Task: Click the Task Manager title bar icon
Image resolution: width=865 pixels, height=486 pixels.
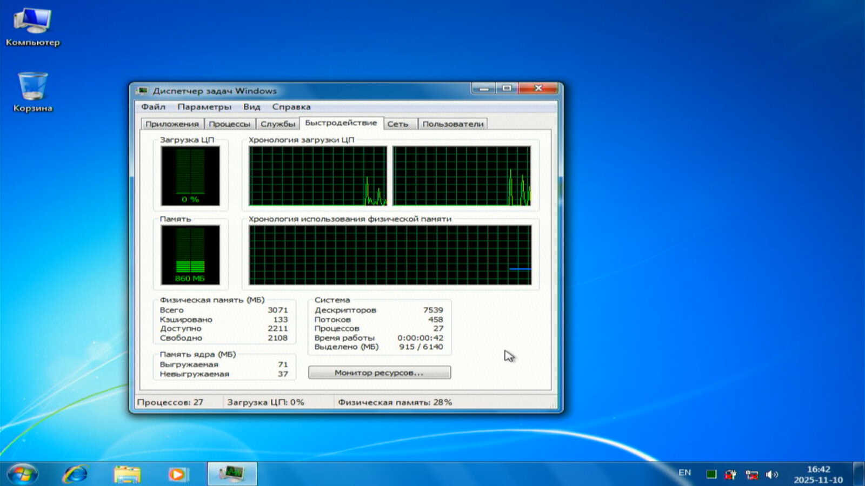Action: (x=143, y=91)
